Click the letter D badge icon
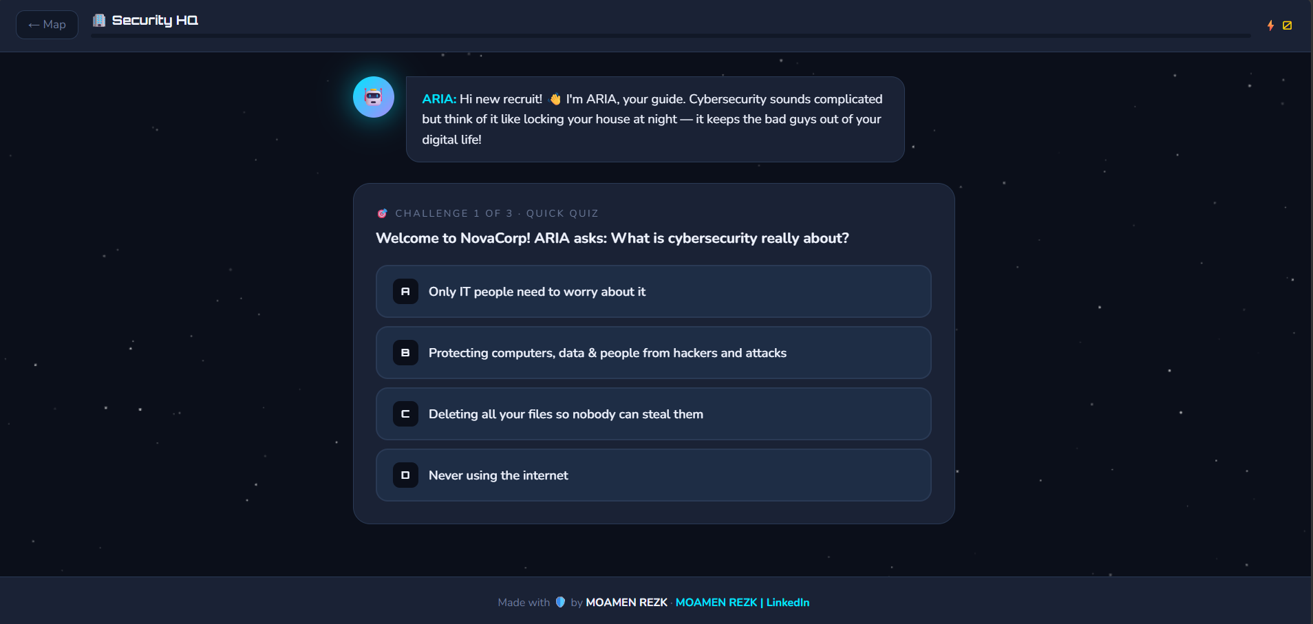The height and width of the screenshot is (624, 1313). (406, 475)
